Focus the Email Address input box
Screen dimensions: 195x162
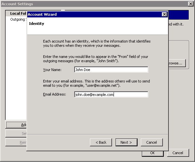[111, 95]
